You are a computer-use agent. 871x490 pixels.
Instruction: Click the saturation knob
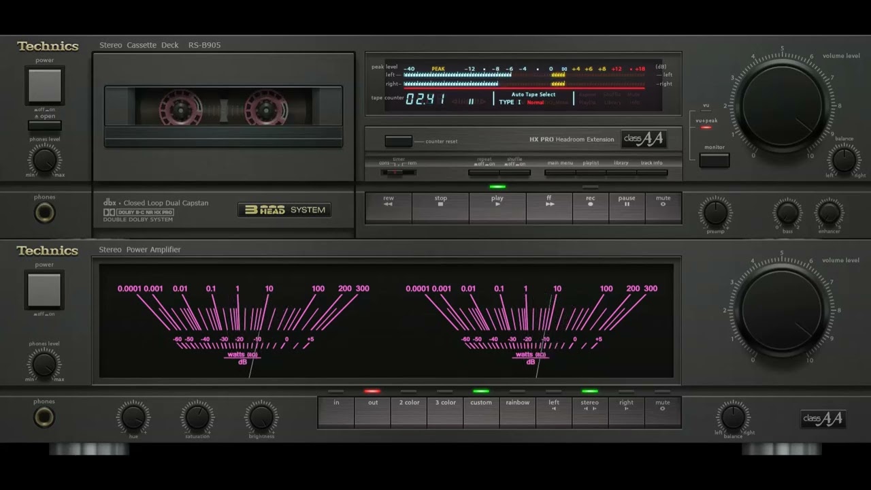197,416
